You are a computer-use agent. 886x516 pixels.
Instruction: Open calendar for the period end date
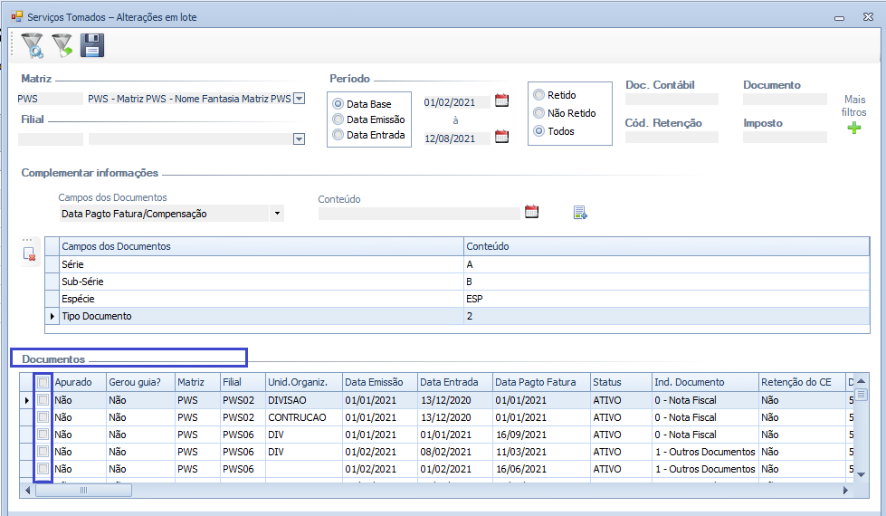pos(501,137)
